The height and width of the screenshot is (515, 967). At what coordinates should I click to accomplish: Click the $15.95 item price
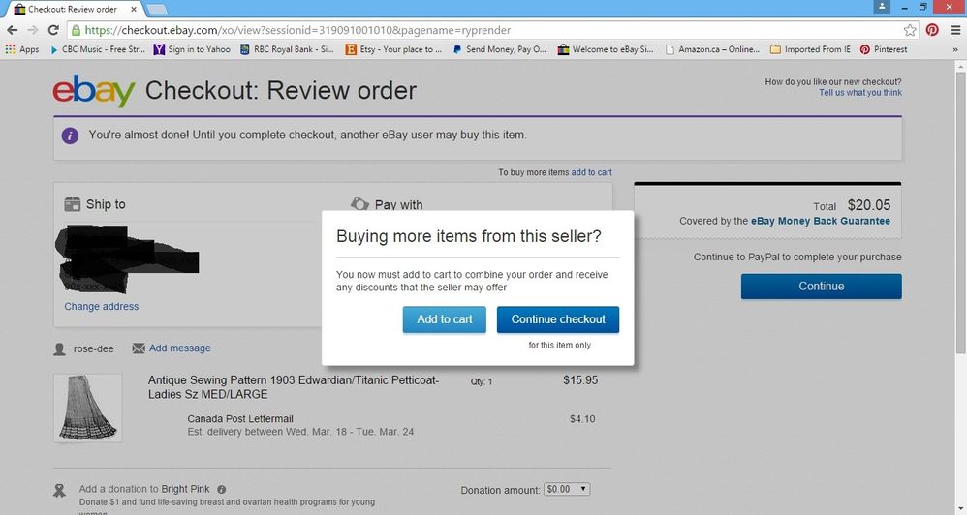tap(580, 380)
